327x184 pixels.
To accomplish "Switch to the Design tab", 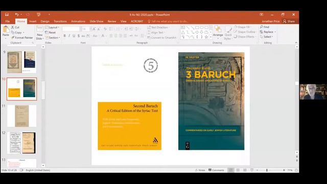I will [45, 21].
